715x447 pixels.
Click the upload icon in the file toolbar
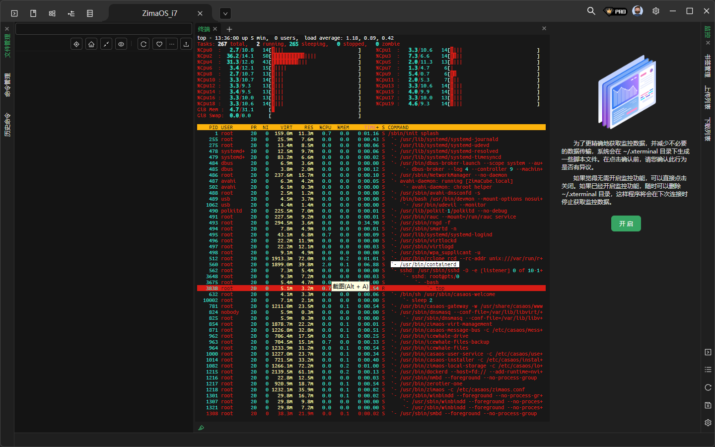pos(186,44)
